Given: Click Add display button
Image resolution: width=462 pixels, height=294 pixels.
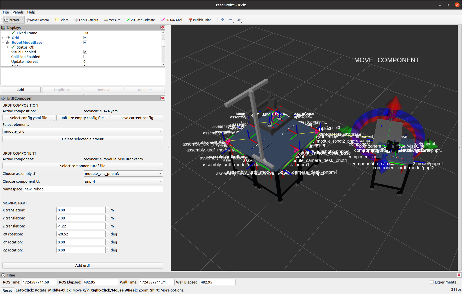Looking at the screenshot, I should click(x=21, y=90).
